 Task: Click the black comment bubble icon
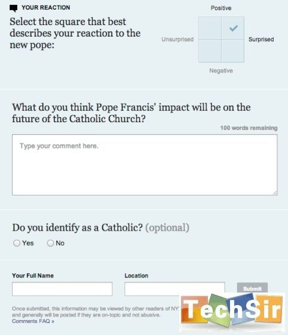click(13, 8)
